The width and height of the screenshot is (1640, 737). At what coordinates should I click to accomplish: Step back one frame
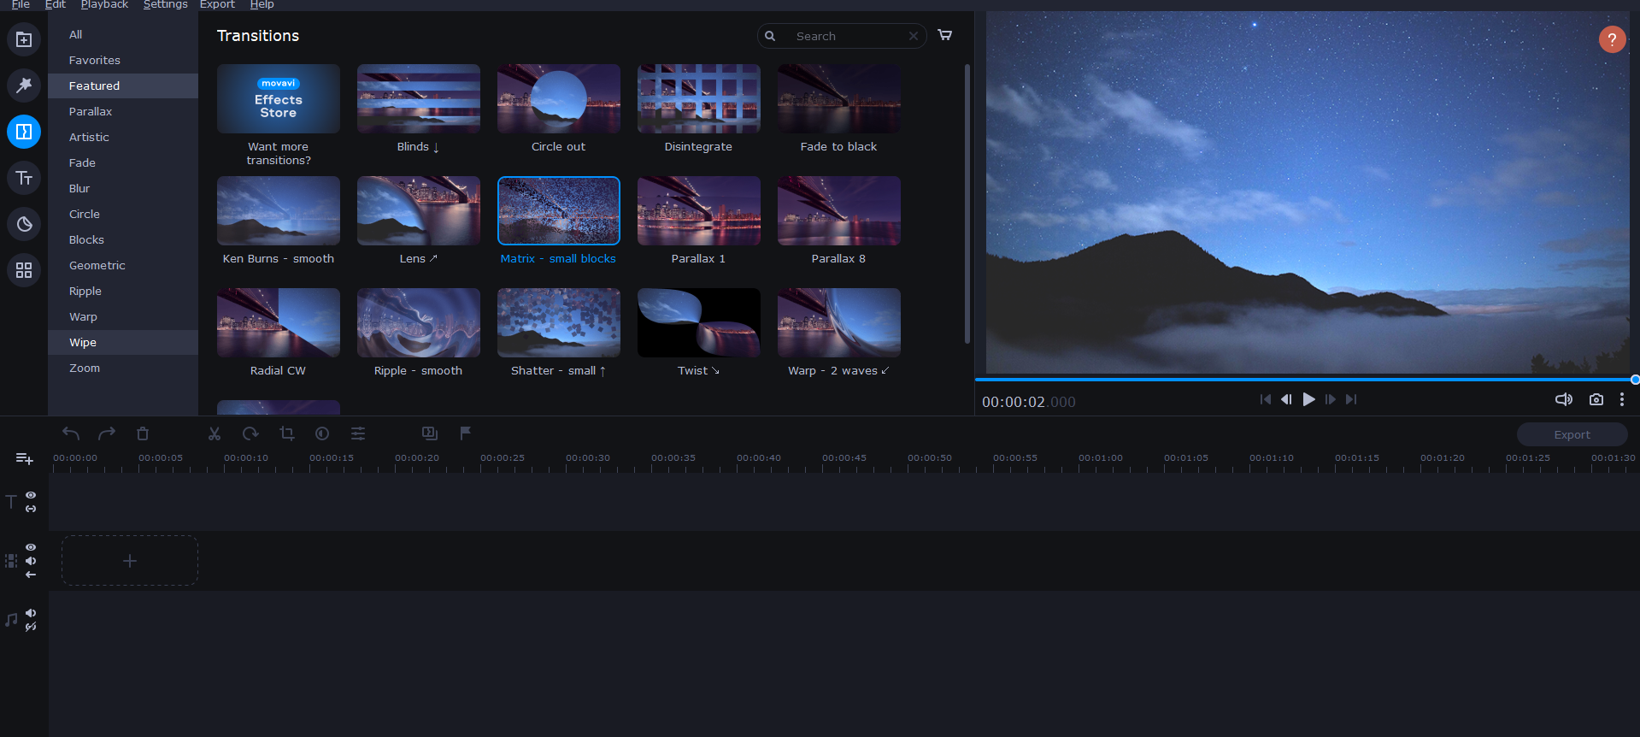1286,399
